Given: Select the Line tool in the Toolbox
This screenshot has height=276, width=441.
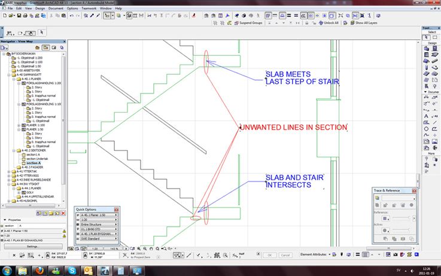Looking at the screenshot, I should coord(435,122).
